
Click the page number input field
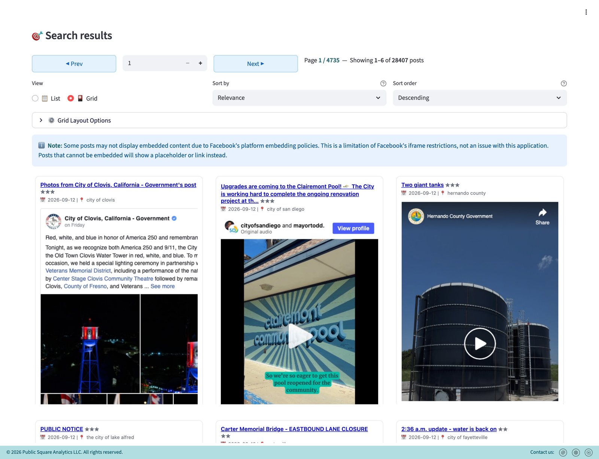pos(152,63)
